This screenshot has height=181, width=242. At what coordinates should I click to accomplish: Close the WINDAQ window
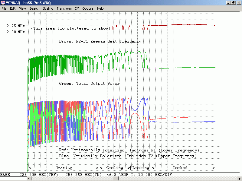[238, 3]
